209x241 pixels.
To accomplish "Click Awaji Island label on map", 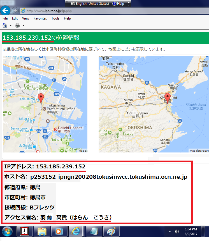I will click(194, 73).
